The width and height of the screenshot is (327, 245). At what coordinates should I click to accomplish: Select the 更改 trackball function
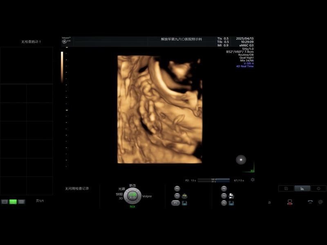coord(132,185)
